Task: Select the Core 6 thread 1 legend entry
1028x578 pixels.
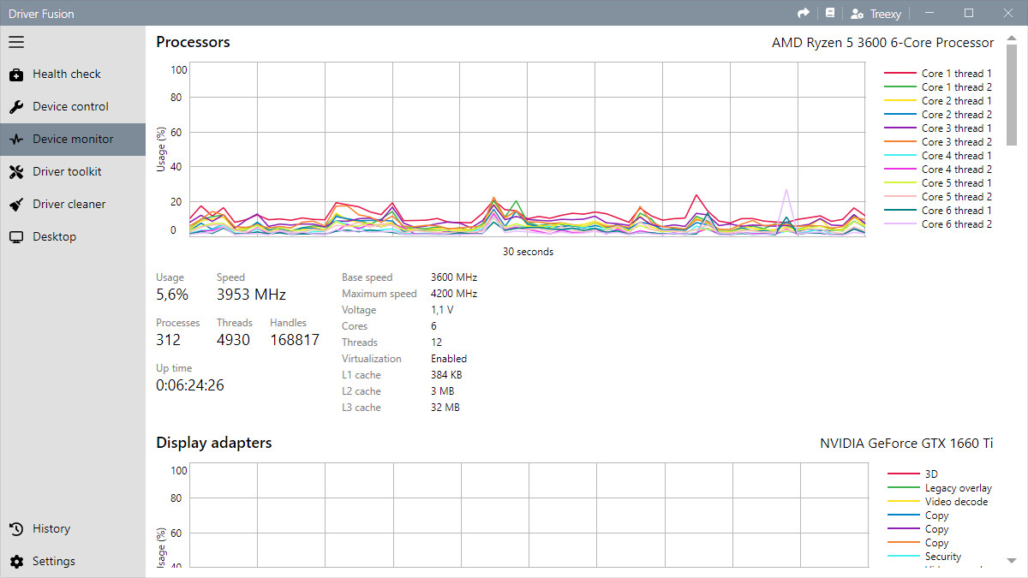Action: (x=938, y=211)
